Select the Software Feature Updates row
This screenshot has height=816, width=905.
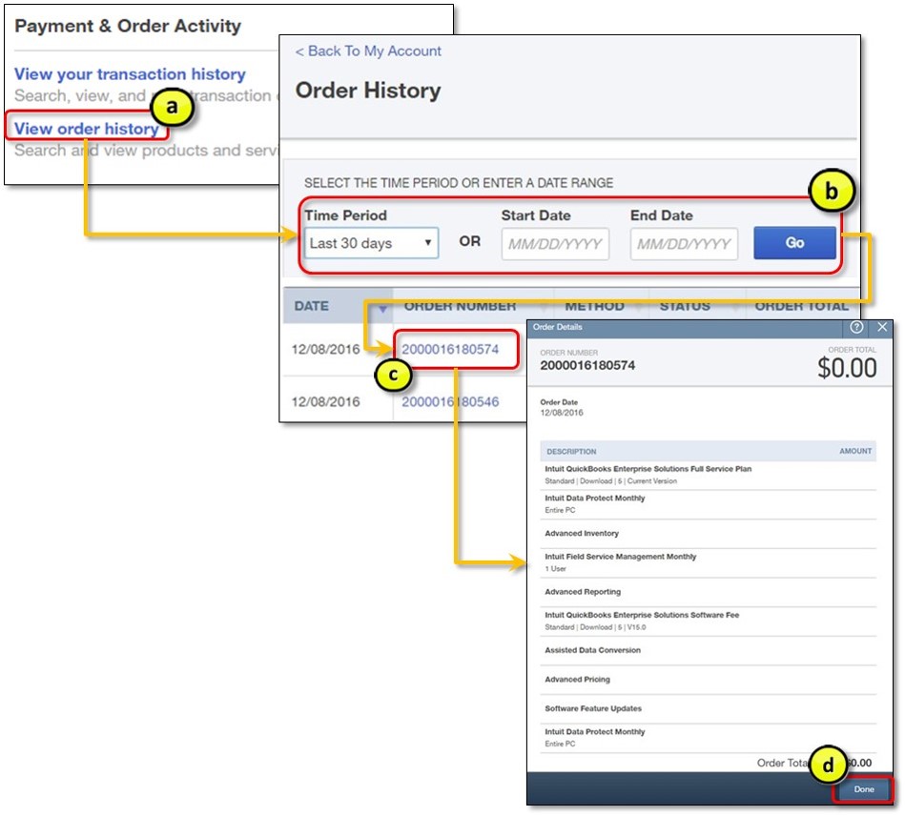[x=708, y=708]
